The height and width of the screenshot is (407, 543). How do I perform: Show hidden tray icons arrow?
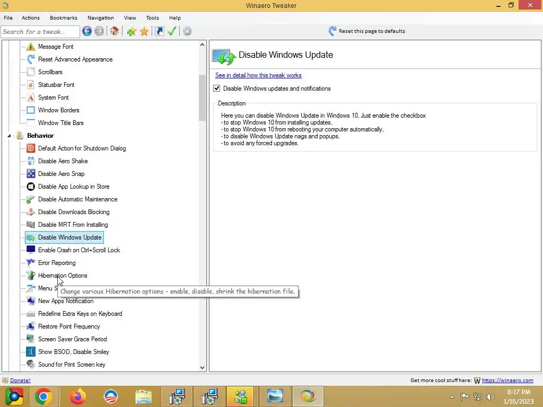[452, 397]
